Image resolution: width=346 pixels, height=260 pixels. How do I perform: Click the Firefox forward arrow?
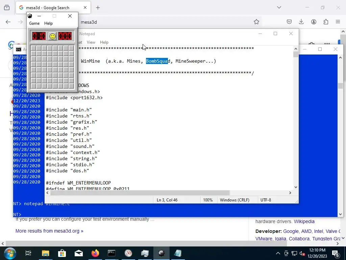[20, 22]
